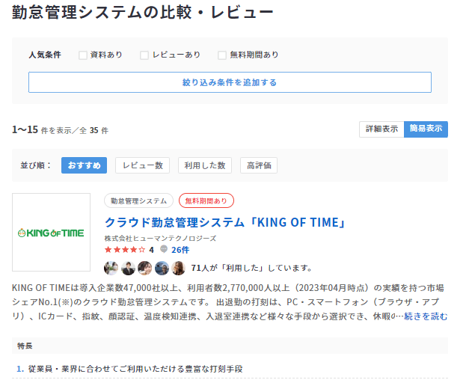
Task: Sort by レビュー数
Action: [142, 165]
